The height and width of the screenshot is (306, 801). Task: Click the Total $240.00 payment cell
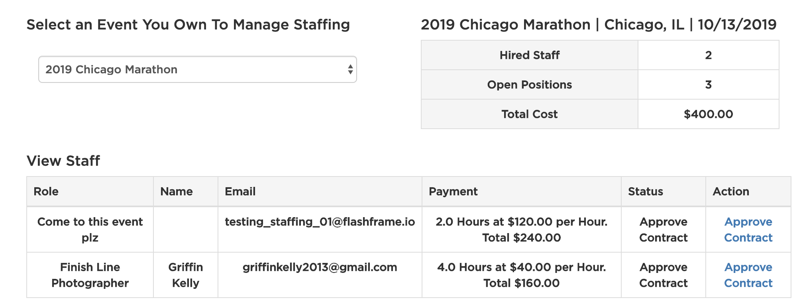coord(521,238)
